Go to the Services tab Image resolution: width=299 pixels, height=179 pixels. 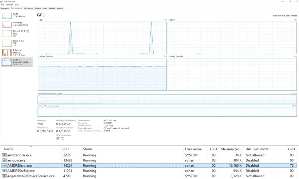click(x=60, y=8)
